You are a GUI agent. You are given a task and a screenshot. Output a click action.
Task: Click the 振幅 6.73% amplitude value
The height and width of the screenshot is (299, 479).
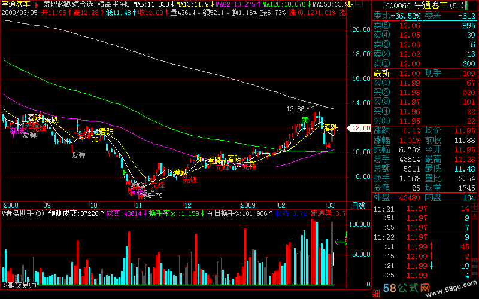pos(410,150)
